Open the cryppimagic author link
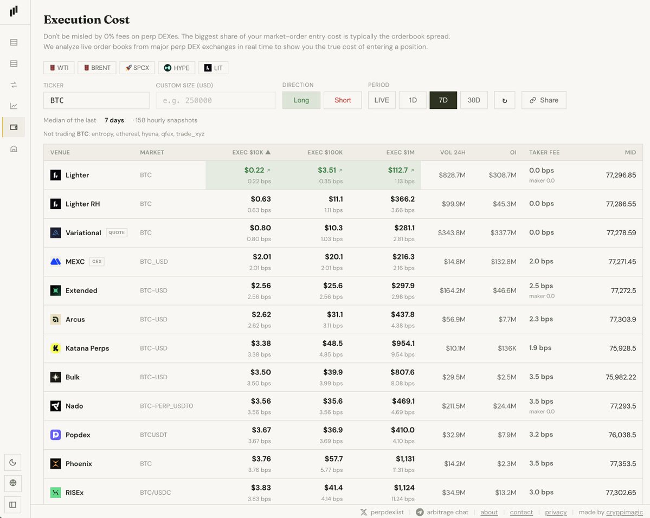The width and height of the screenshot is (650, 518). click(625, 512)
